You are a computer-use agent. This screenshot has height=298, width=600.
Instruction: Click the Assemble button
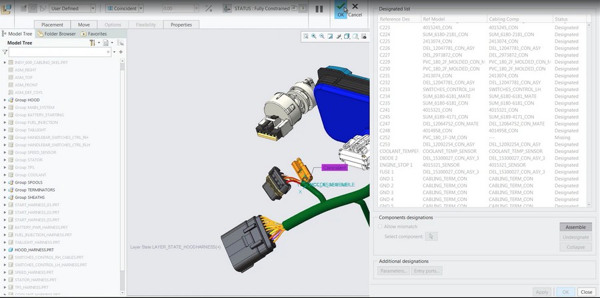tap(575, 227)
